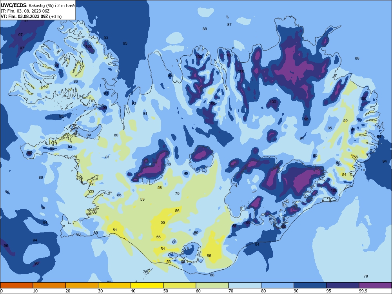Click the legend label 99.9
Screen dimensions: 392x294
pos(363,291)
